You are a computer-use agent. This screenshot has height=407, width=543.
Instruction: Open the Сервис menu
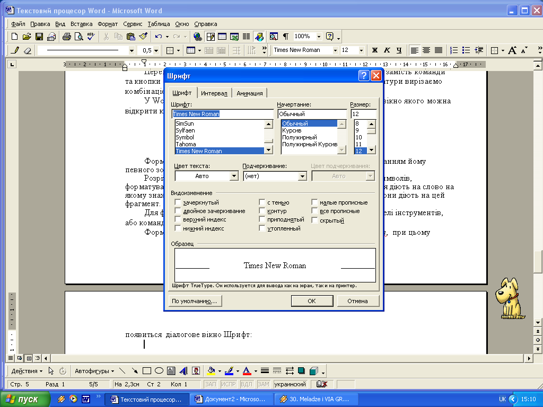point(133,24)
